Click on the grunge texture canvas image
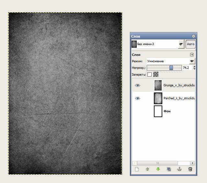The height and width of the screenshot is (183, 207). click(65, 93)
